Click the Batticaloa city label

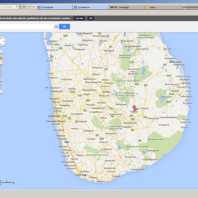175,62
